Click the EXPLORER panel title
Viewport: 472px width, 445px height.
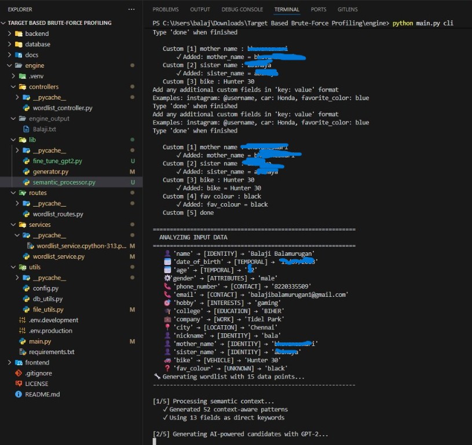20,9
